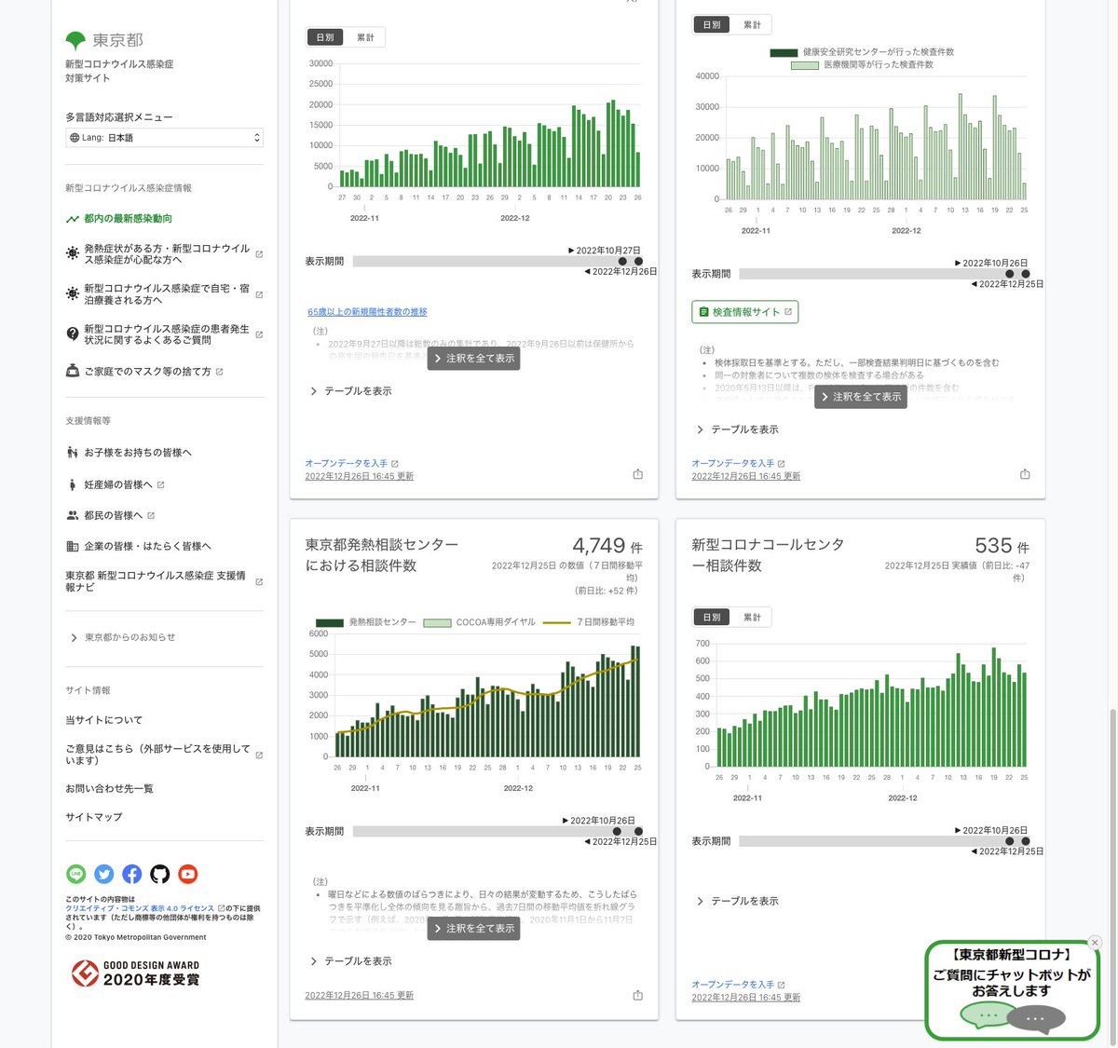The height and width of the screenshot is (1048, 1118).
Task: Select 日別 toggle on top-left chart
Action: pos(325,37)
